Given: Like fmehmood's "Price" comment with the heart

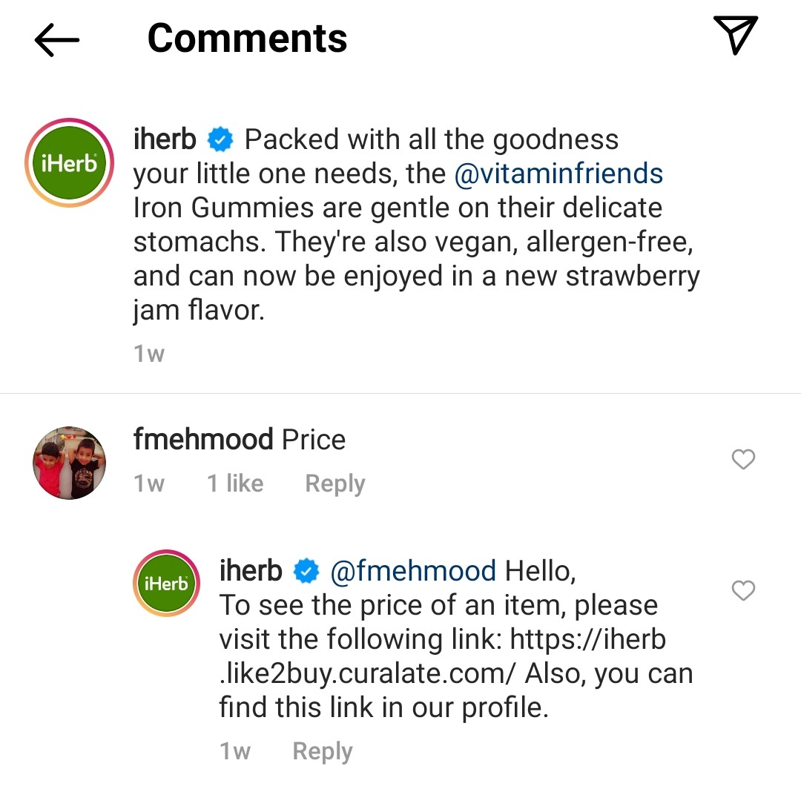Looking at the screenshot, I should pos(743,460).
